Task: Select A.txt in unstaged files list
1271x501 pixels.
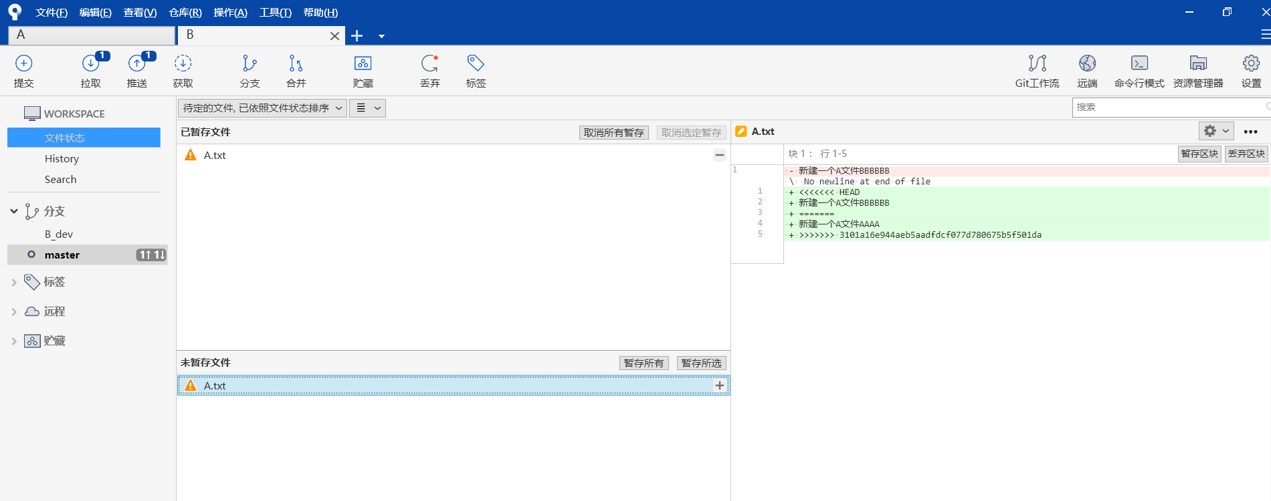Action: pos(454,385)
